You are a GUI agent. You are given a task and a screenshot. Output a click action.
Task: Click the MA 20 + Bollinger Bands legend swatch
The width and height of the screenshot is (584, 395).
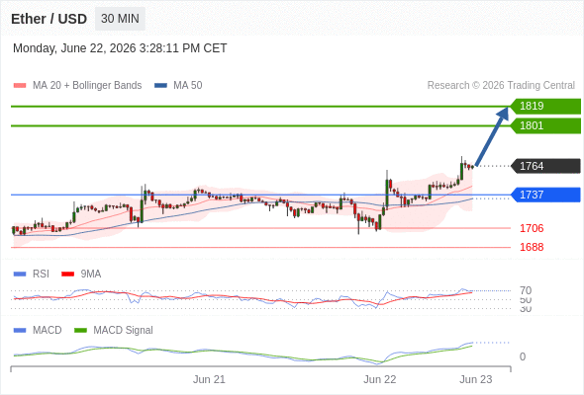click(20, 86)
